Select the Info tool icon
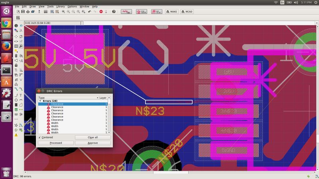 tap(16, 25)
